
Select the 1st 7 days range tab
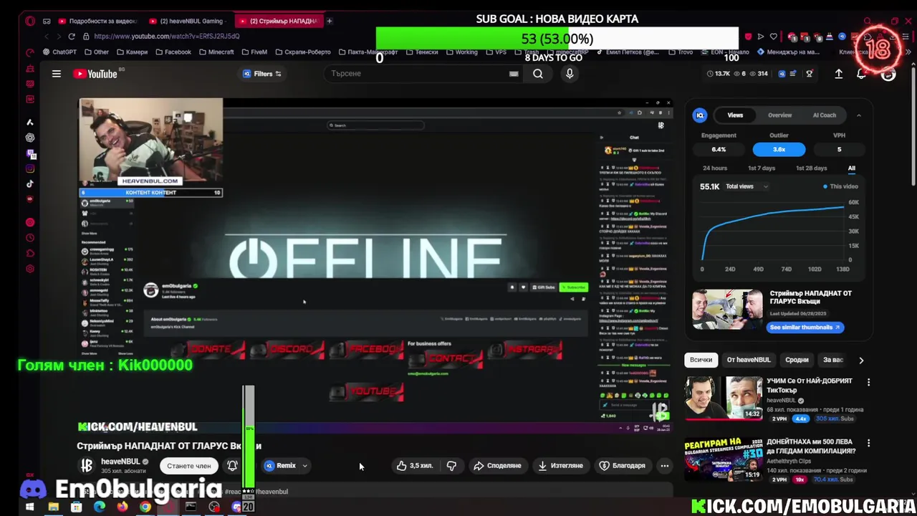[x=761, y=168]
